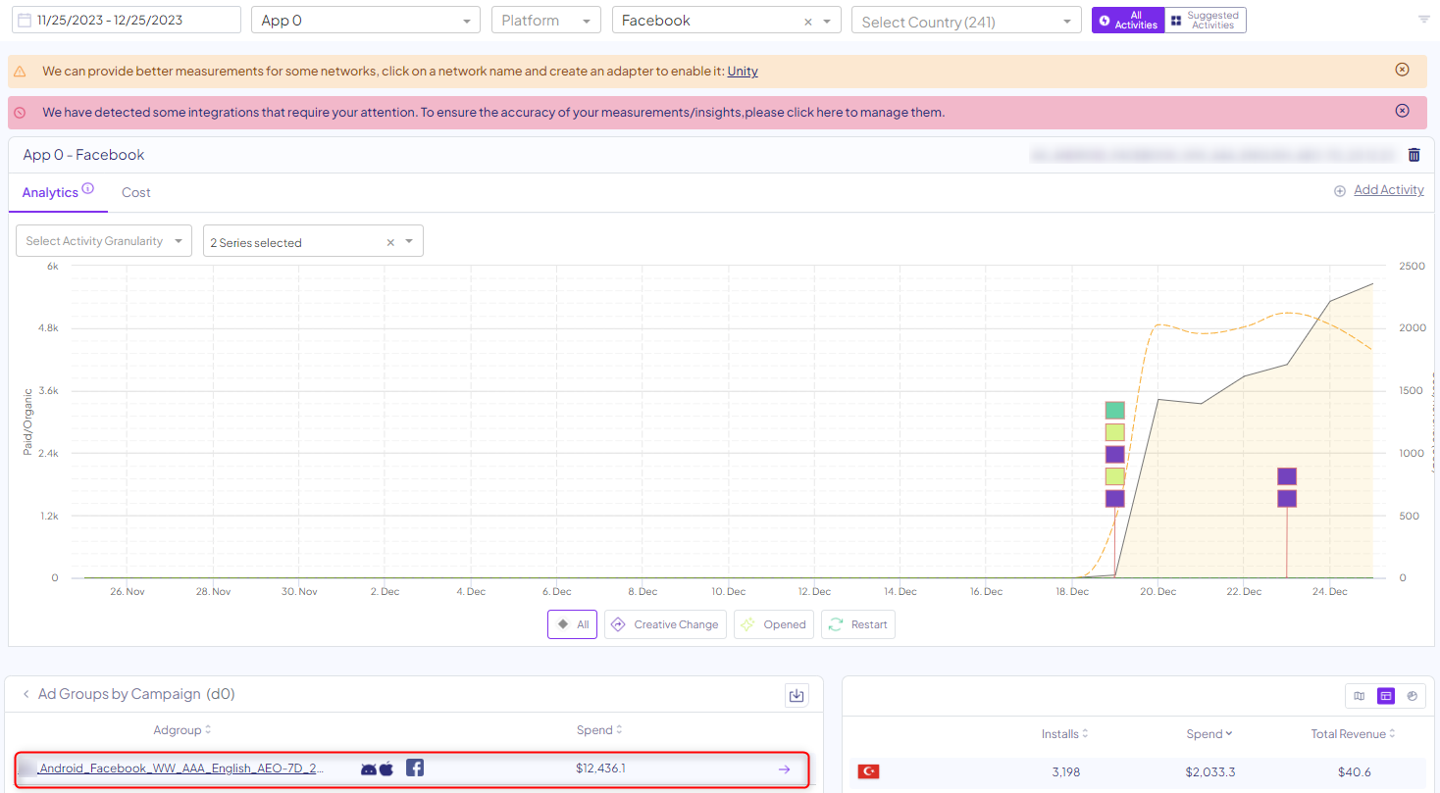The height and width of the screenshot is (793, 1440).
Task: Click the green activity marker on chart
Action: (x=1114, y=411)
